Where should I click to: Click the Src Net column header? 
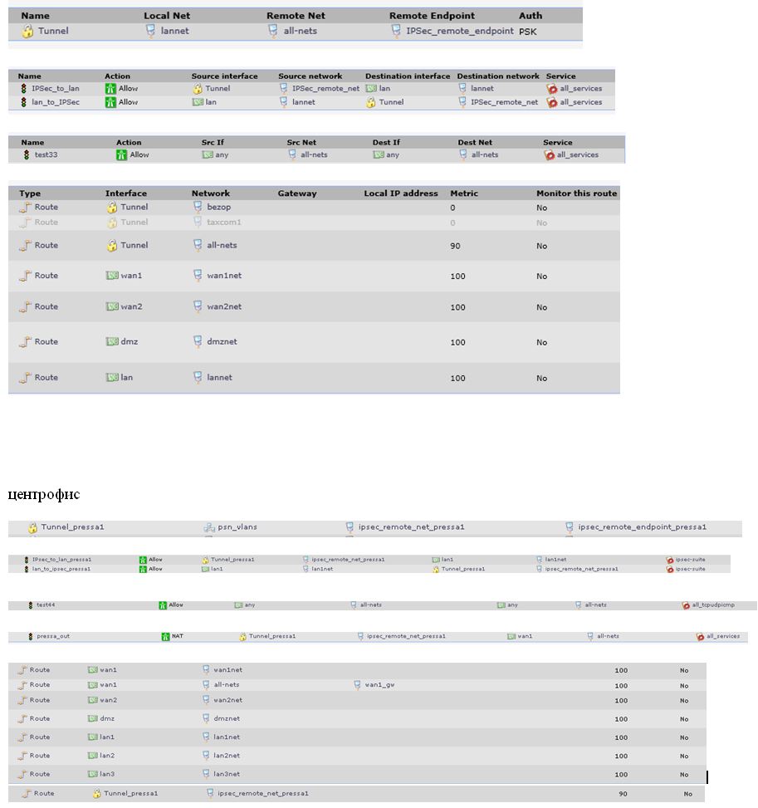(301, 142)
